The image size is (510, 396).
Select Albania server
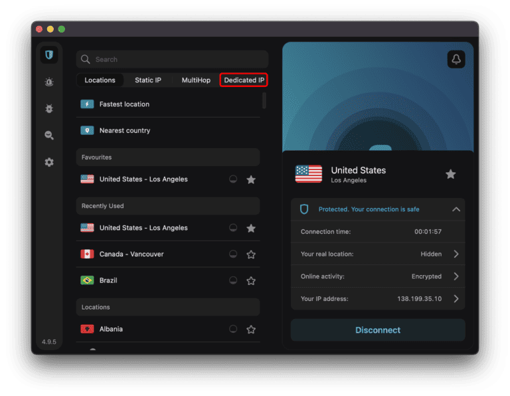coord(168,329)
